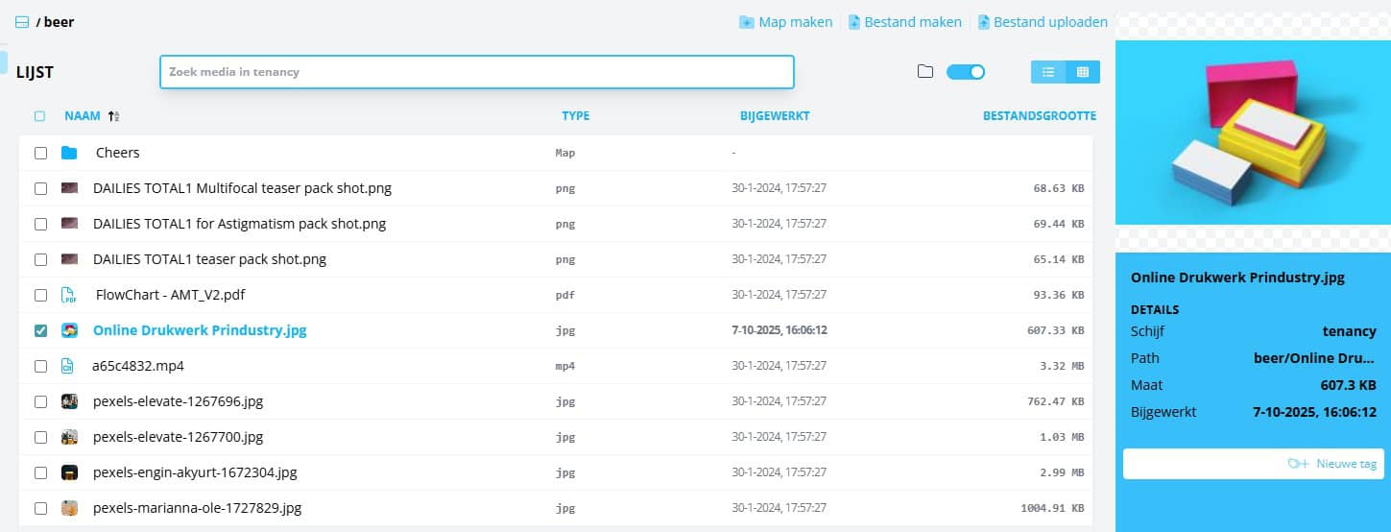
Task: Switch to list view layout icon
Action: click(1048, 72)
